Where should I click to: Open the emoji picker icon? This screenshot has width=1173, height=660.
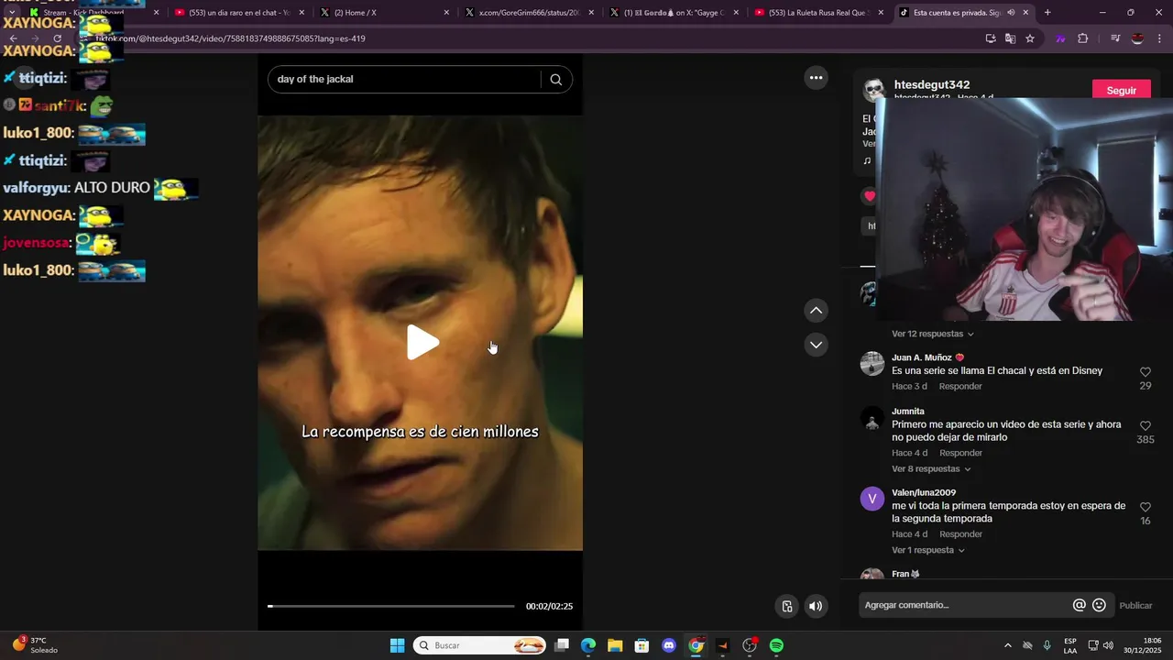(x=1099, y=605)
